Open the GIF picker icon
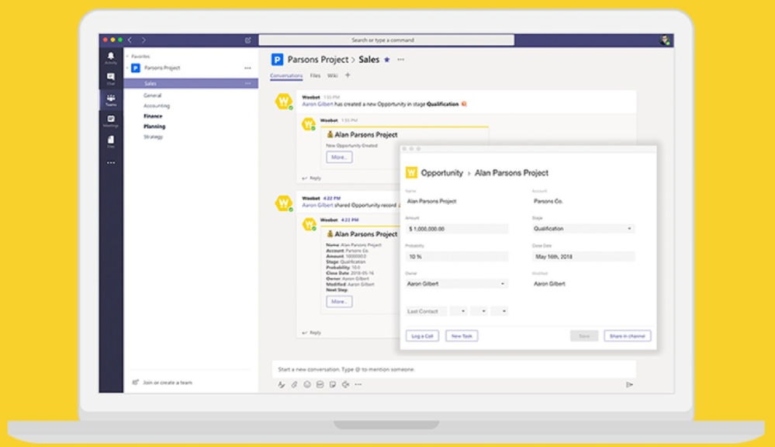Image resolution: width=775 pixels, height=447 pixels. (320, 385)
